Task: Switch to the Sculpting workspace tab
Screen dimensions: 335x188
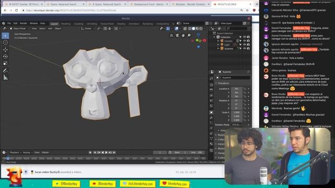Action: click(79, 24)
